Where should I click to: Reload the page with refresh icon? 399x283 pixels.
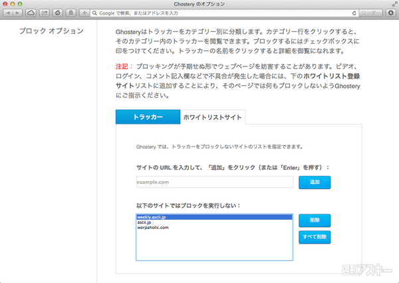tap(354, 13)
